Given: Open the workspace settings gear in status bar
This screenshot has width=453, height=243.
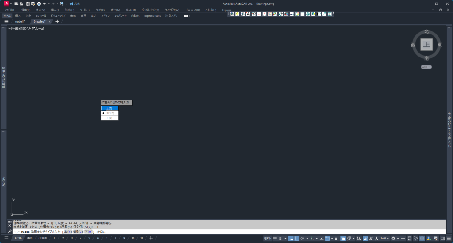Looking at the screenshot, I should coord(393,239).
